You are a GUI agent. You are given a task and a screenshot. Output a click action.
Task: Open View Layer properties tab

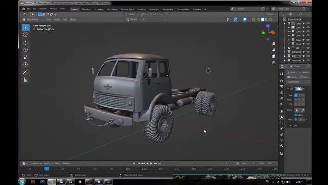[x=282, y=92]
